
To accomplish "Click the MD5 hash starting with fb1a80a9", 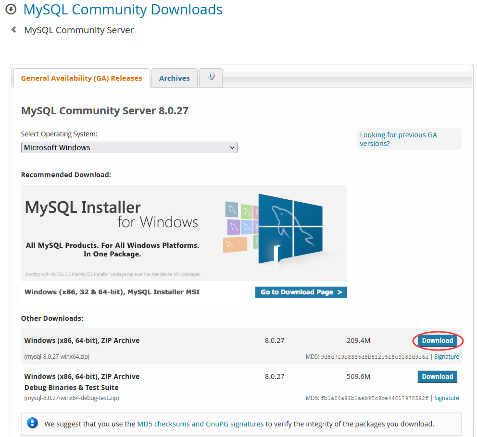I will (375, 398).
